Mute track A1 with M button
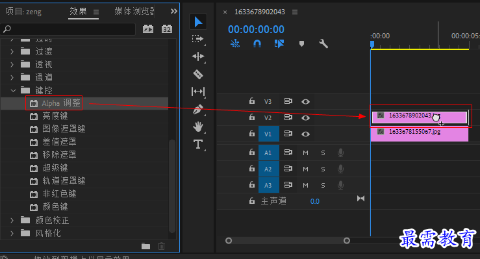This screenshot has height=259, width=480. coord(305,153)
